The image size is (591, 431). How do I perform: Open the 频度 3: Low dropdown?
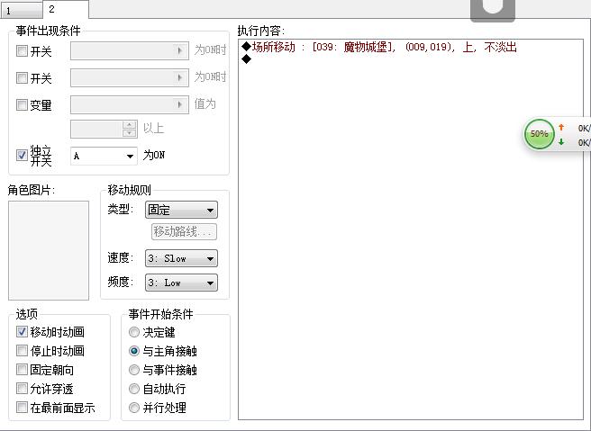181,283
